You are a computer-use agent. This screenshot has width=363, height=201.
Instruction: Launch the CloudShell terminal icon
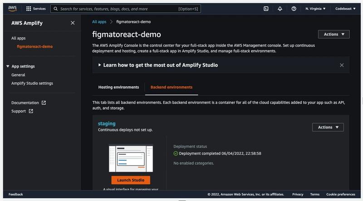(266, 9)
